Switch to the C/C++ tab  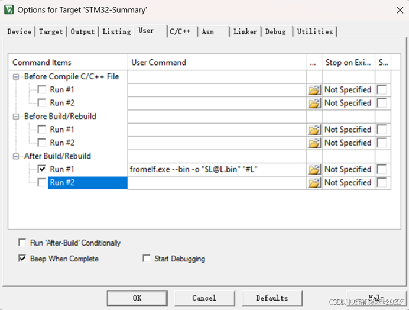pos(182,31)
